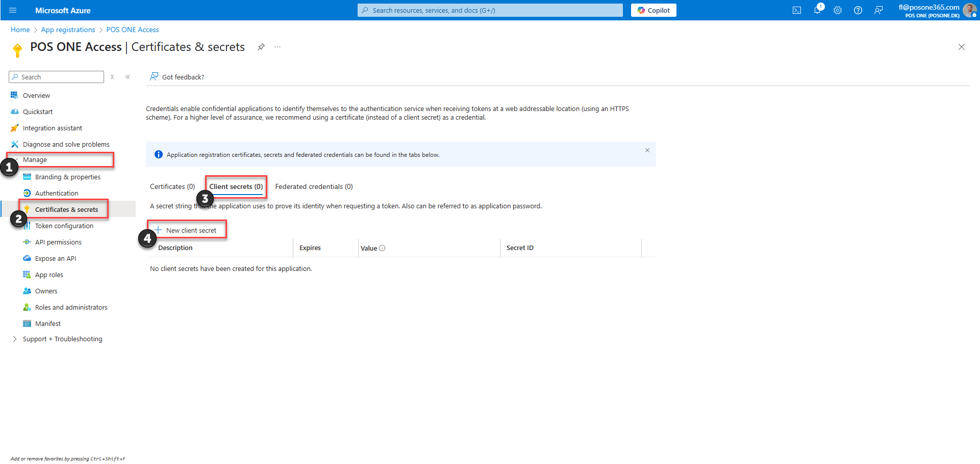980x464 pixels.
Task: Click the user account avatar
Action: tap(969, 10)
